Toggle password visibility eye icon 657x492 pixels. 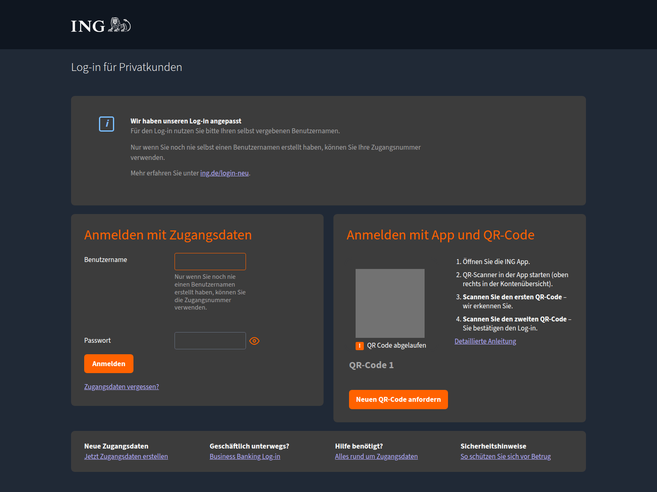254,341
